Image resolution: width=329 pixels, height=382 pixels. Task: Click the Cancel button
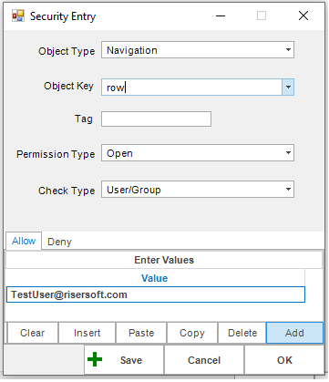[204, 360]
